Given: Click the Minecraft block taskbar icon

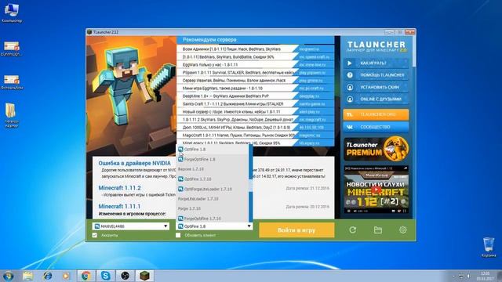Looking at the screenshot, I should [144, 276].
